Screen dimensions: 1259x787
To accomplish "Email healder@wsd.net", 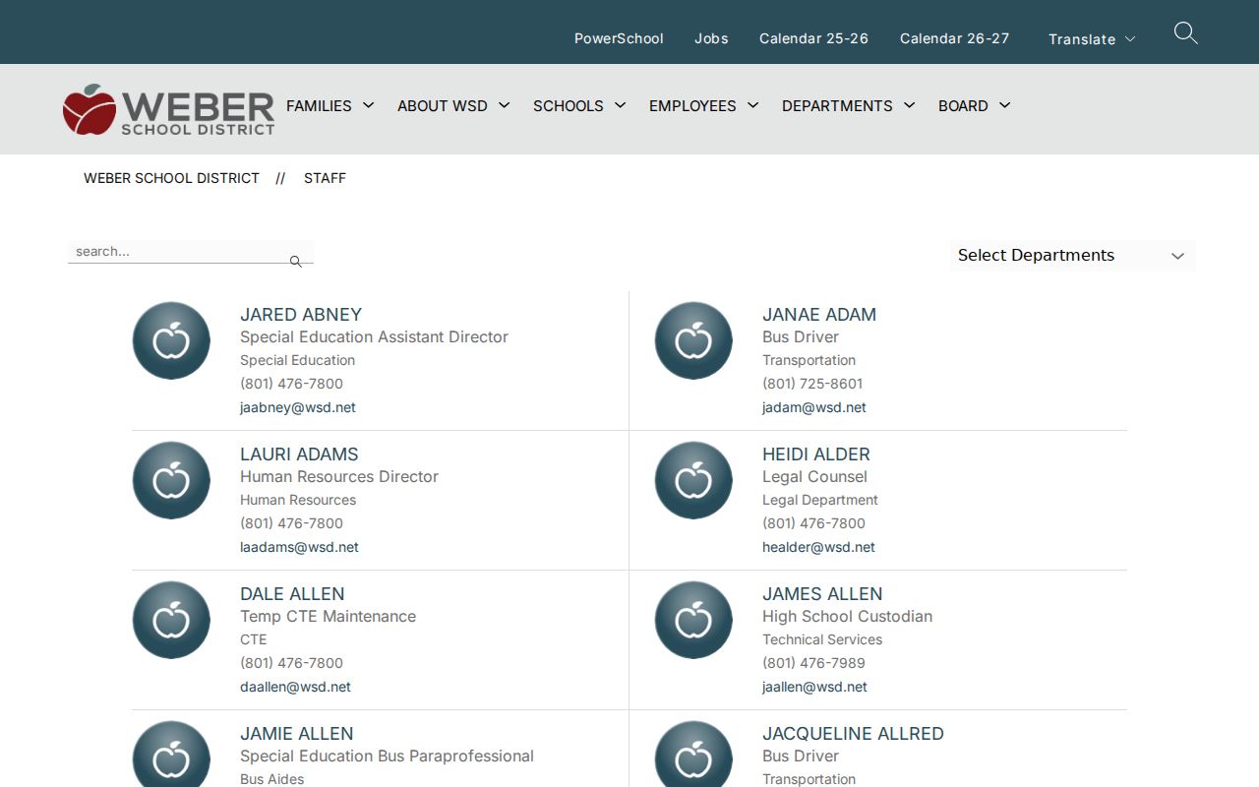I will coord(818,547).
